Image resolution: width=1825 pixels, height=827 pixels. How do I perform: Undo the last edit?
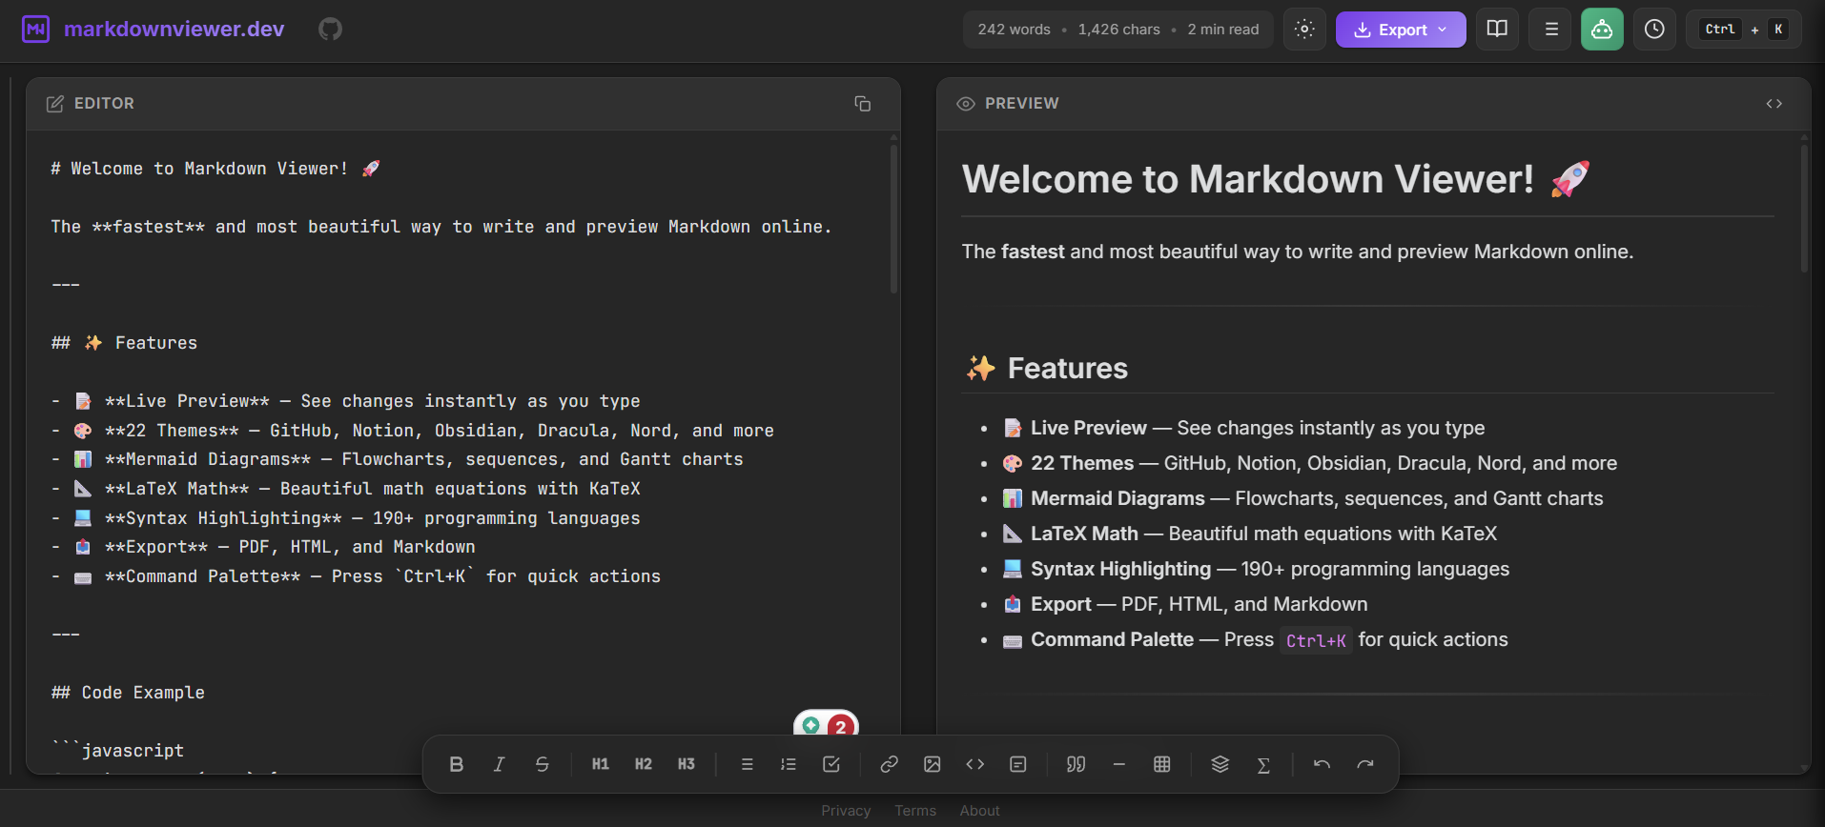point(1322,764)
